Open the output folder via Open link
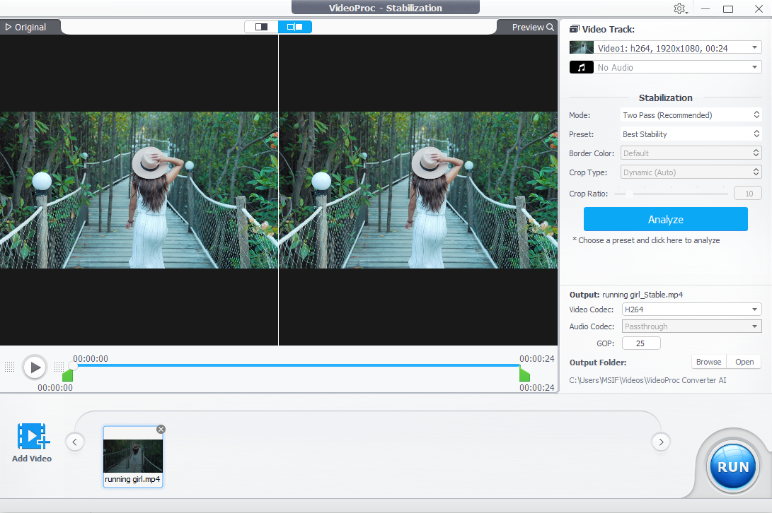The image size is (772, 513). click(744, 361)
